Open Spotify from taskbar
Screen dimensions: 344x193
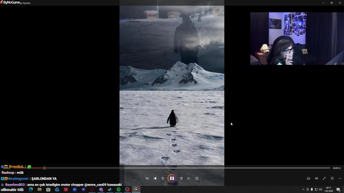[119, 190]
